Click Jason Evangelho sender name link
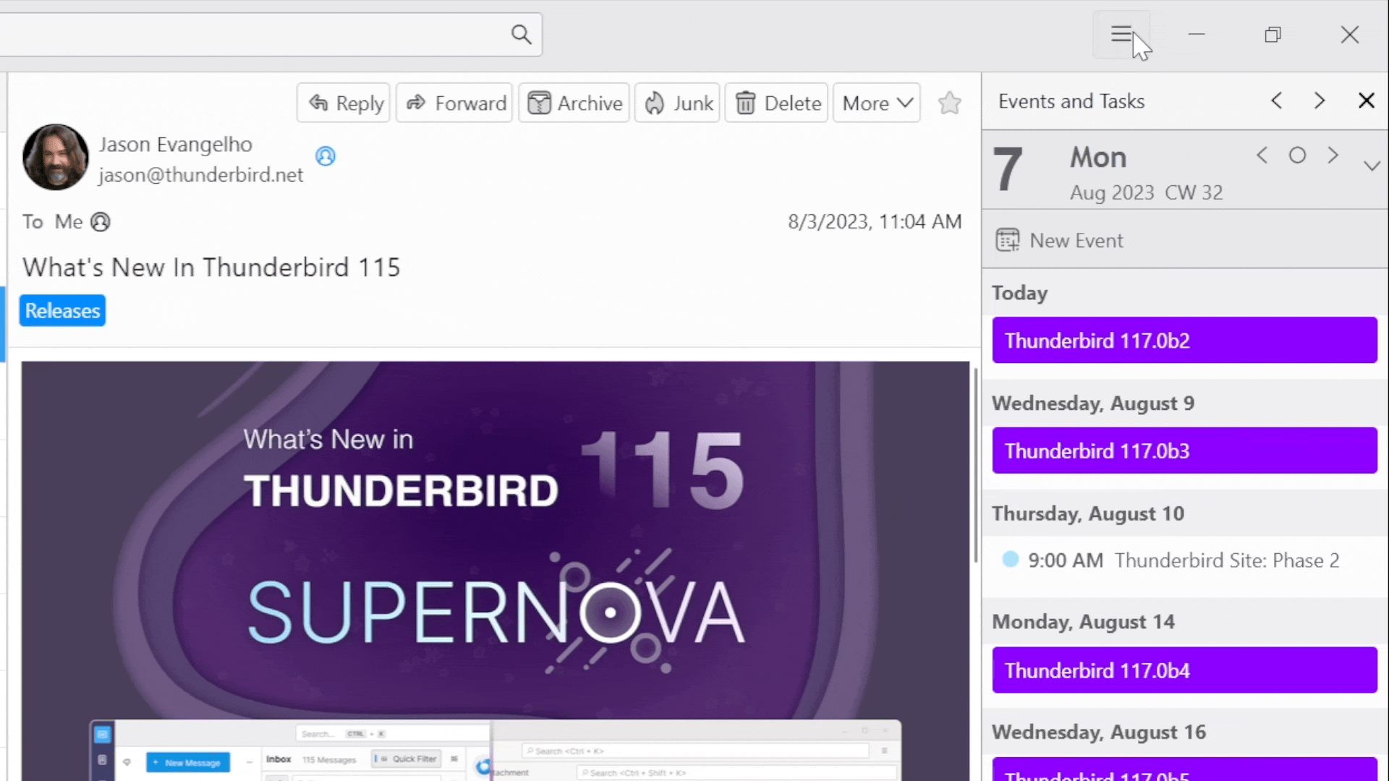 176,143
